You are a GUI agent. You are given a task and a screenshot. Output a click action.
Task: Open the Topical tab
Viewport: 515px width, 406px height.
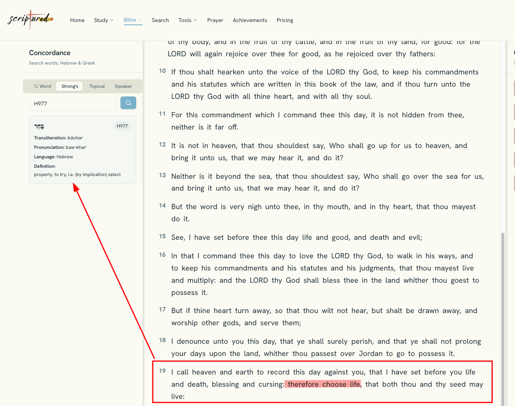click(97, 86)
